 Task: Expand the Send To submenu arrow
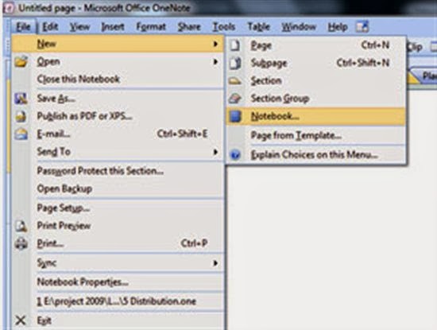215,152
